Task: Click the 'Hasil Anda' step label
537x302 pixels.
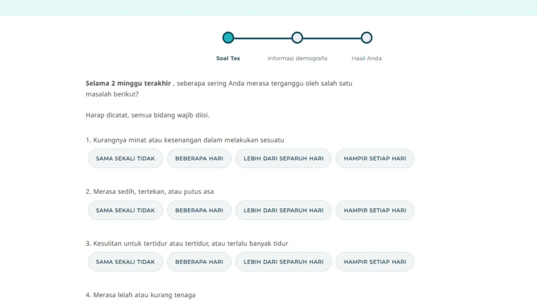Action: tap(367, 58)
